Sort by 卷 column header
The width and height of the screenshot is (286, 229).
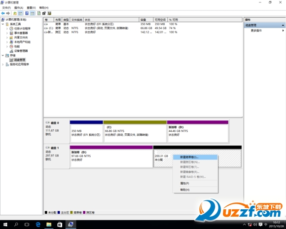pyautogui.click(x=49, y=20)
